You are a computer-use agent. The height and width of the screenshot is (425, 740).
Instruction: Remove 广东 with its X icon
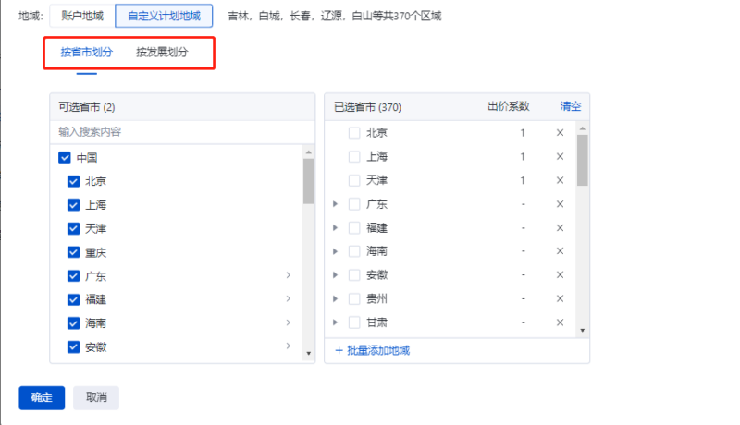click(x=560, y=204)
